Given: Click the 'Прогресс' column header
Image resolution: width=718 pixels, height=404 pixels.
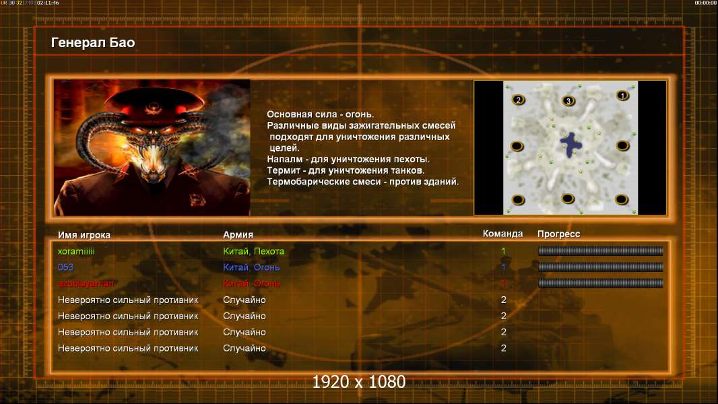Looking at the screenshot, I should coord(558,234).
